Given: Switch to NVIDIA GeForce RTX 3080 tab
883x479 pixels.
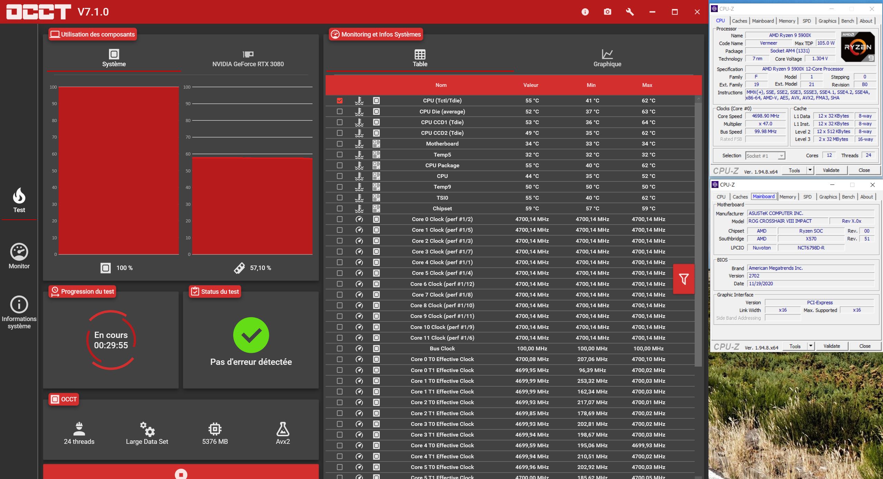Looking at the screenshot, I should pos(248,58).
